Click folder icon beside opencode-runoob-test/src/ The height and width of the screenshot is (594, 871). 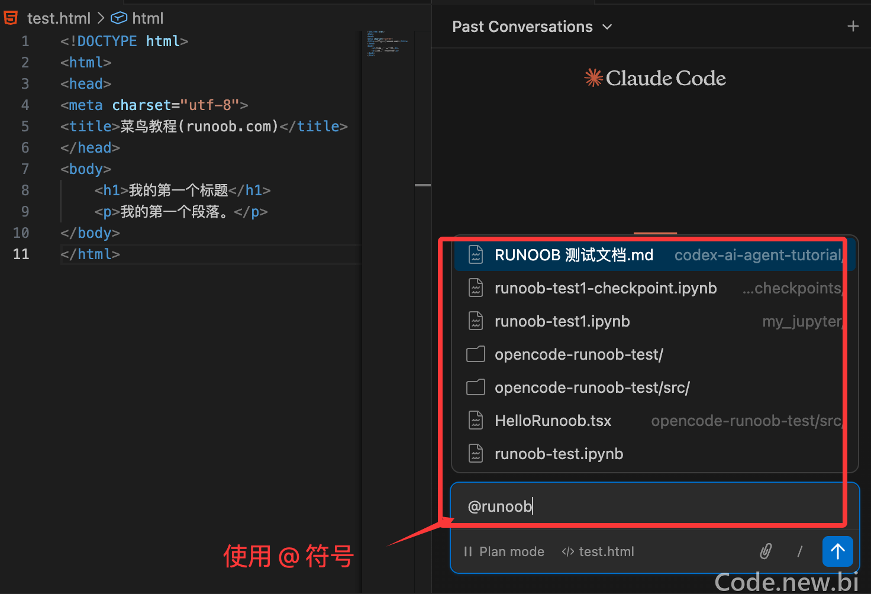[476, 388]
